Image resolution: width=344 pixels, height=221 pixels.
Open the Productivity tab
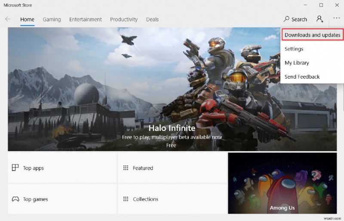point(124,19)
